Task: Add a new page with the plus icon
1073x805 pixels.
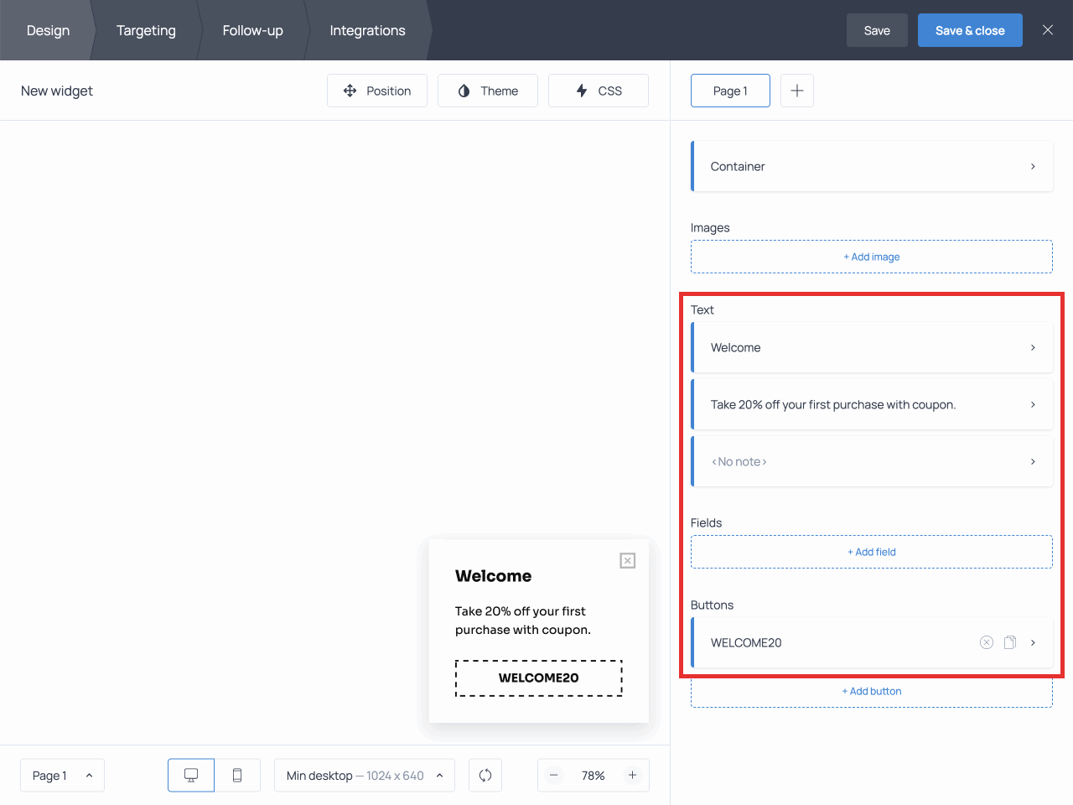Action: click(796, 91)
